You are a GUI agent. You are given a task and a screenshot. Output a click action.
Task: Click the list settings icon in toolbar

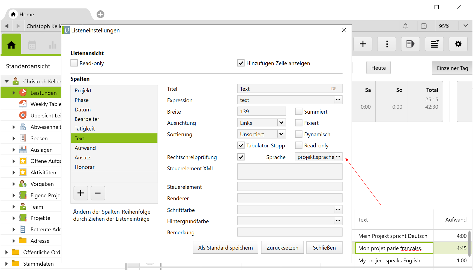(434, 44)
